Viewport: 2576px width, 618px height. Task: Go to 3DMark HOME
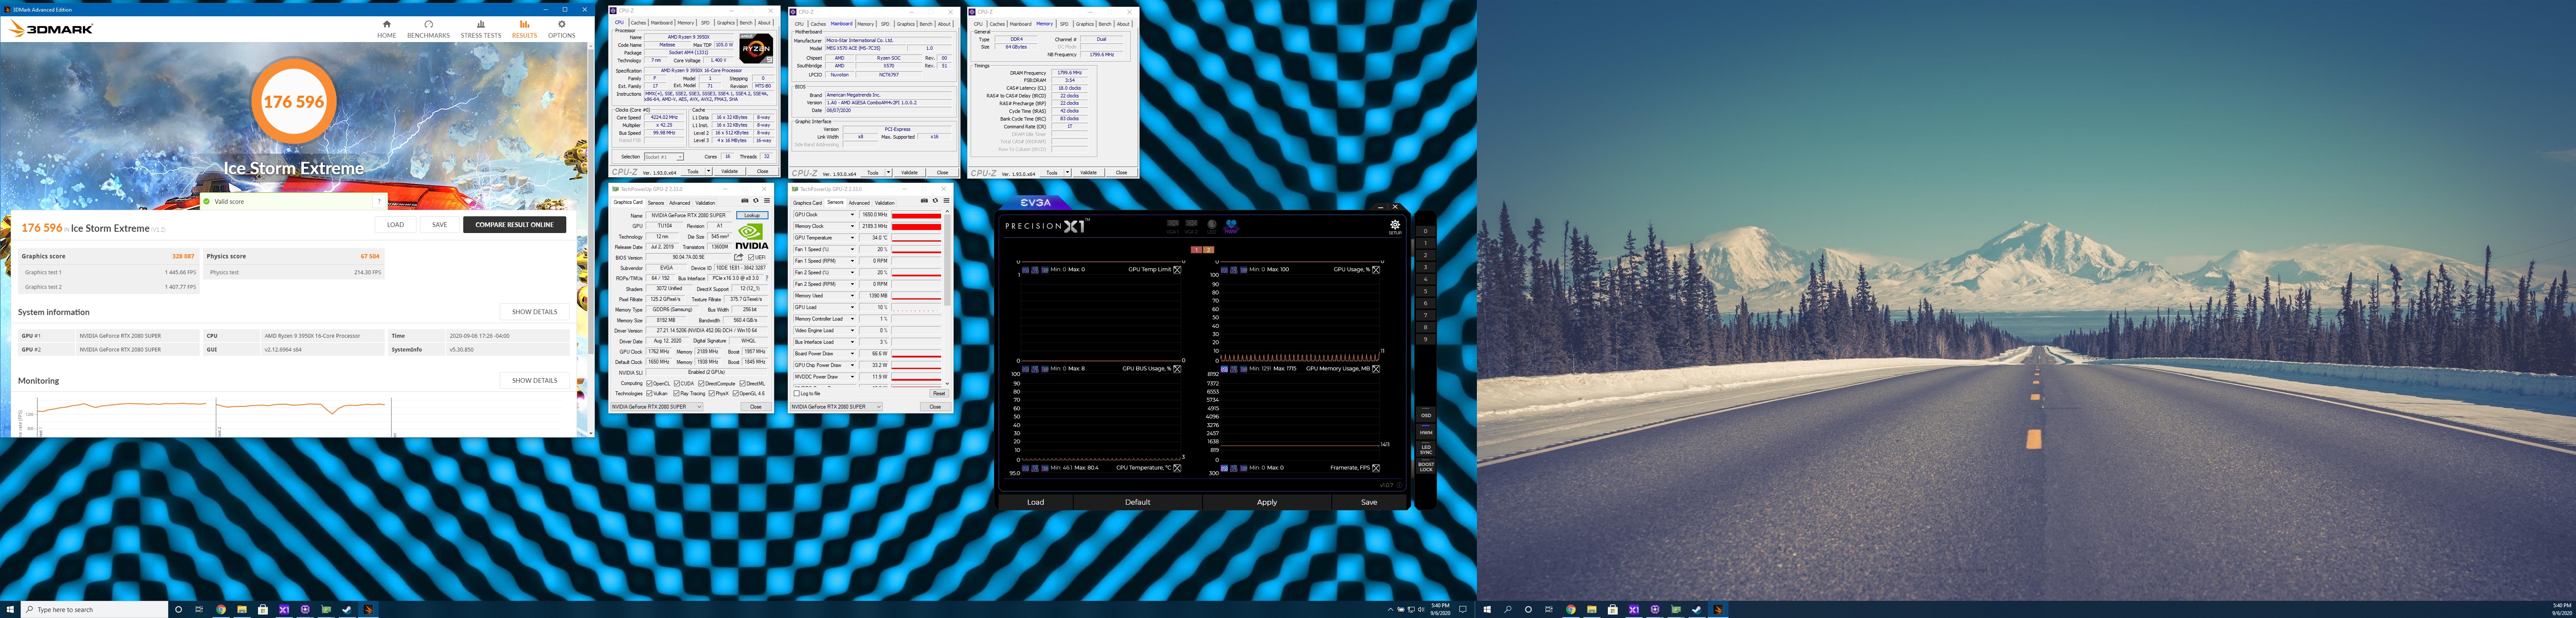pyautogui.click(x=387, y=29)
